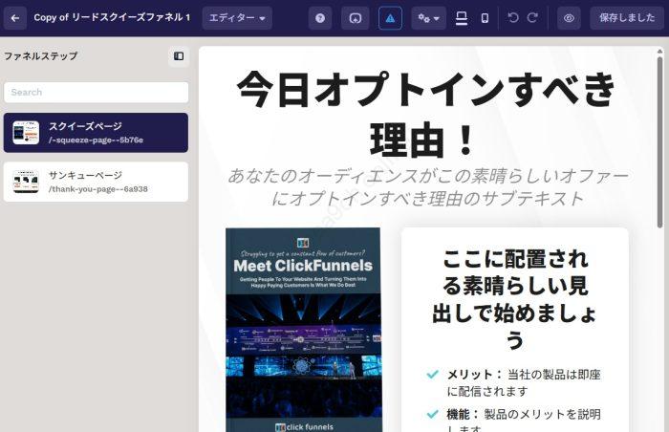669x432 pixels.
Task: Switch to desktop view icon
Action: [462, 18]
